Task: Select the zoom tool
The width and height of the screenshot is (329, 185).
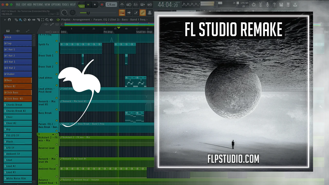Action: pos(47,20)
